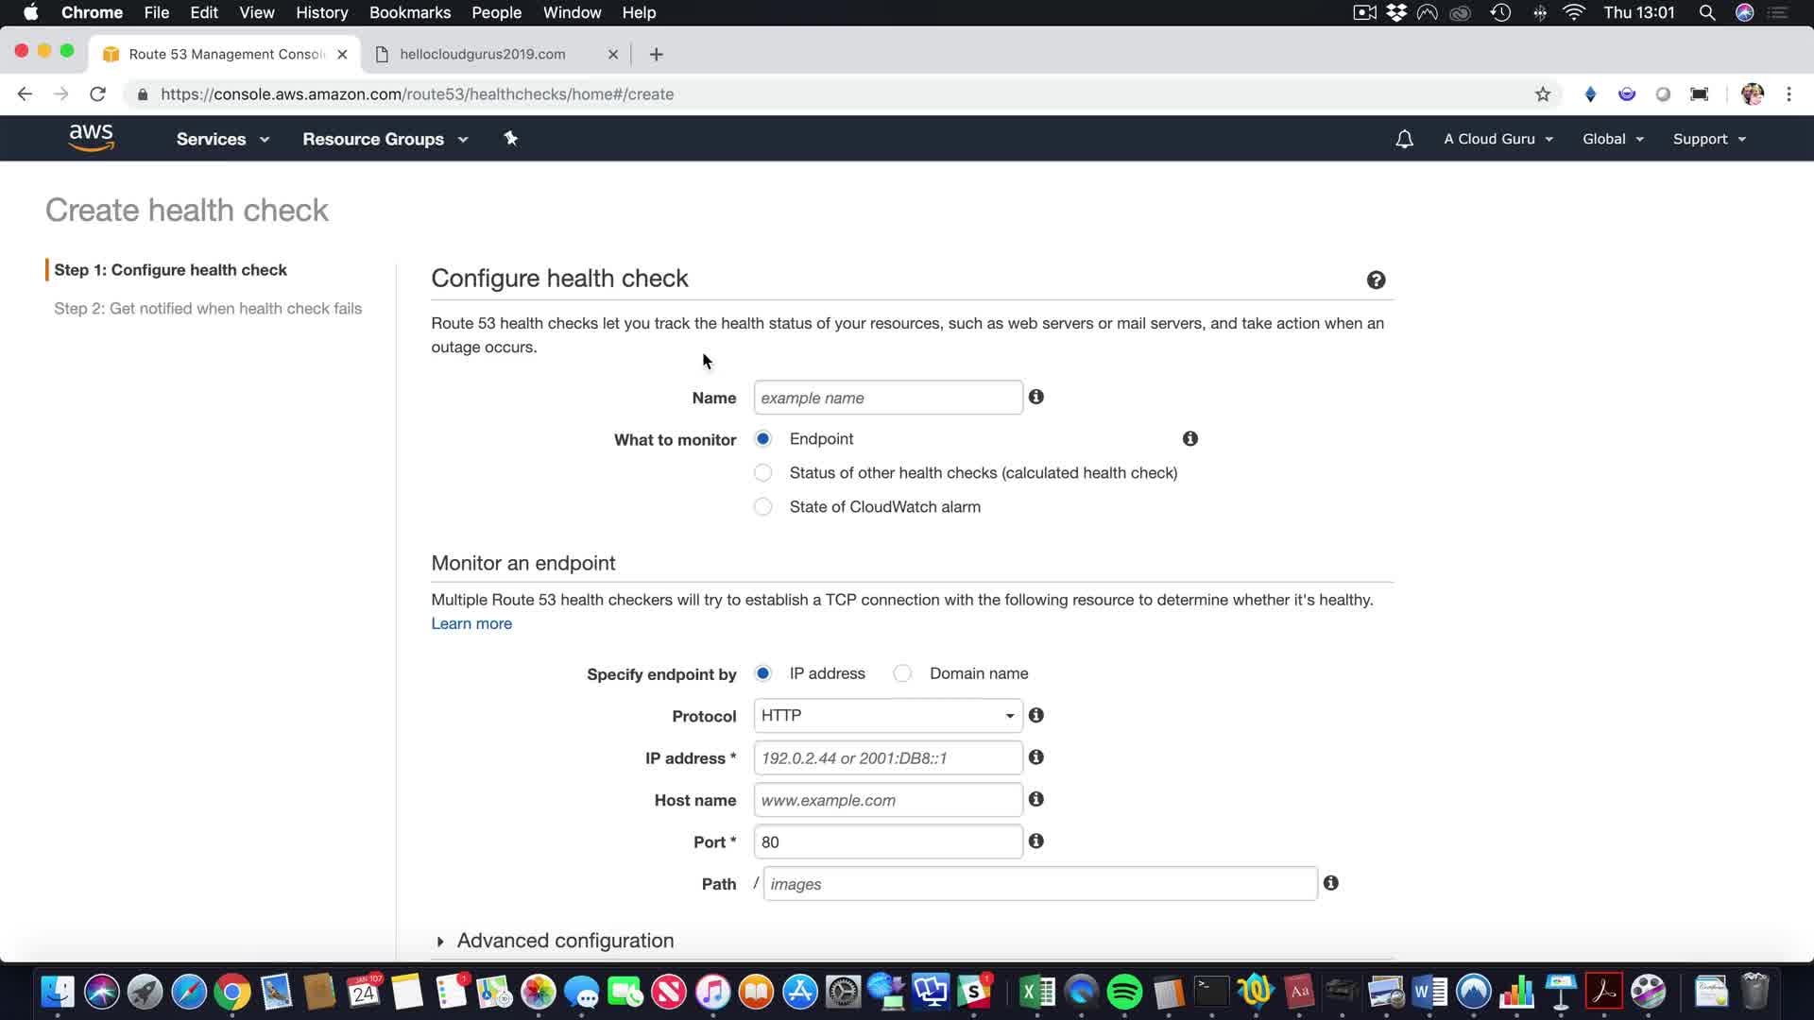1814x1020 pixels.
Task: Open the Global region dropdown
Action: click(1612, 139)
